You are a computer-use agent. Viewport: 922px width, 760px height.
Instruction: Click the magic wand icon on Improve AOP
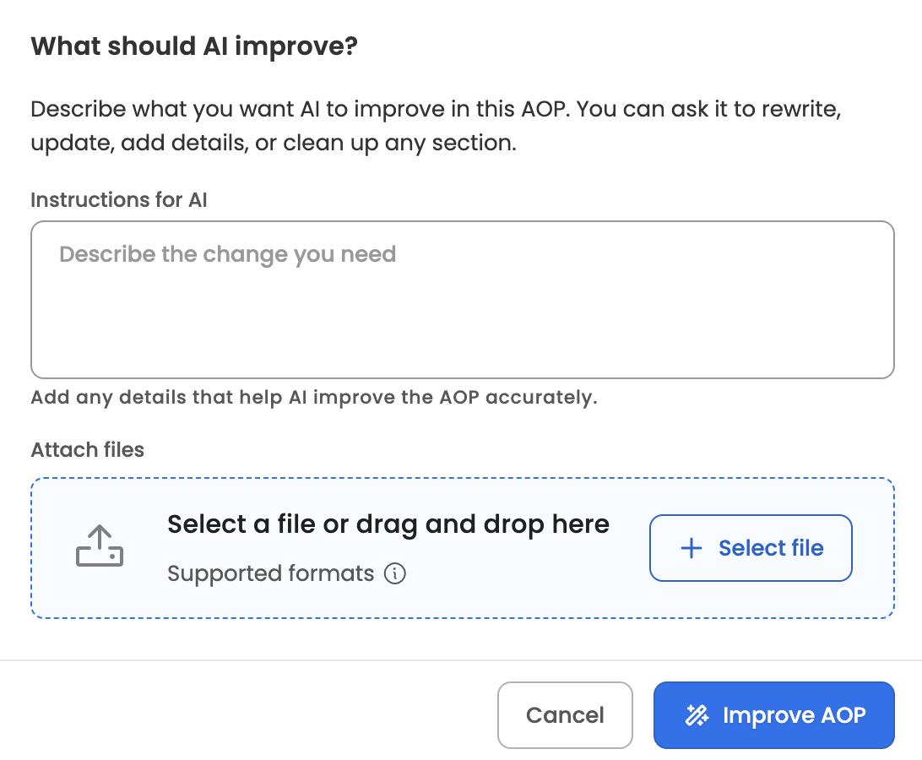697,715
